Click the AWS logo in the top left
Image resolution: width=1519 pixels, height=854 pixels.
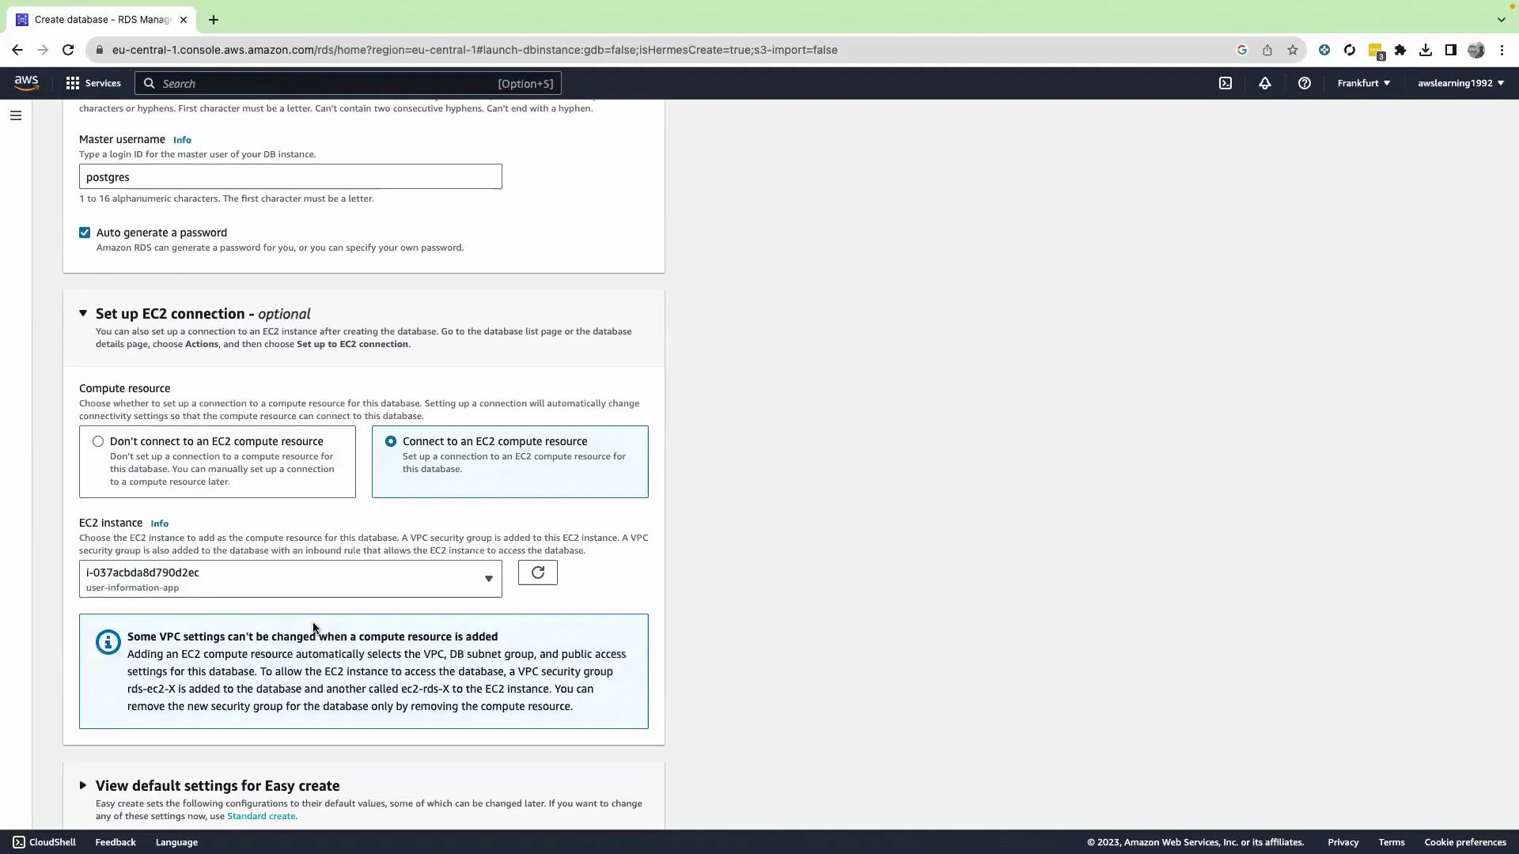26,82
